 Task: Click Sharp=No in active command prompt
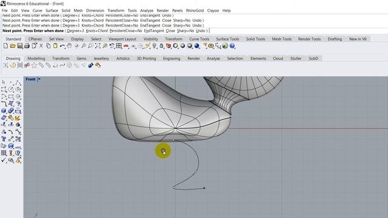pos(186,31)
